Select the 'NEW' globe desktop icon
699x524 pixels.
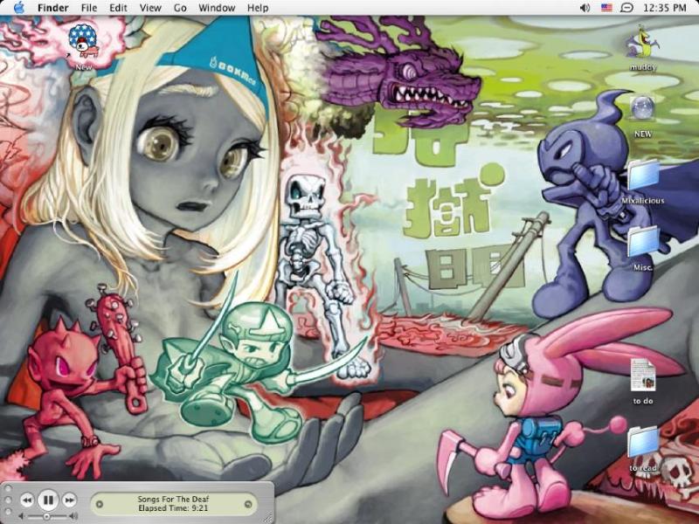pyautogui.click(x=642, y=108)
